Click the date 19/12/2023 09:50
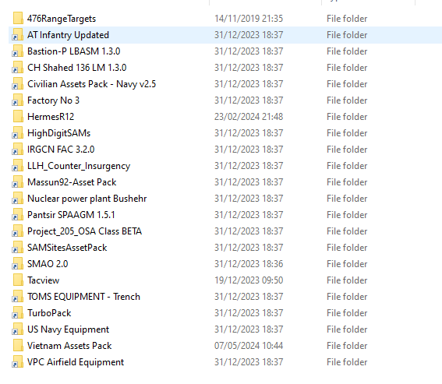Viewport: 442px width, 384px height. 249,280
